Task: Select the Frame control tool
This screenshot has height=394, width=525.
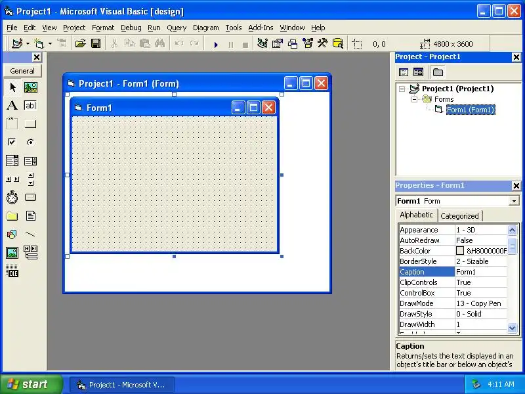Action: 12,123
